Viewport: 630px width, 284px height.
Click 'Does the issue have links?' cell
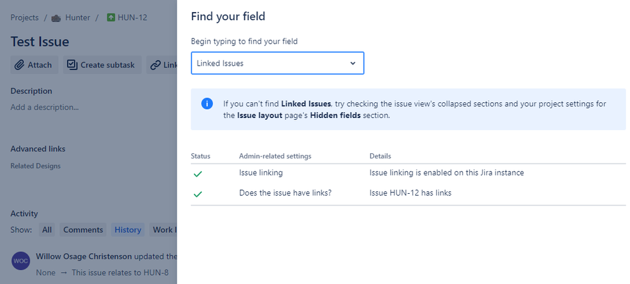point(285,193)
